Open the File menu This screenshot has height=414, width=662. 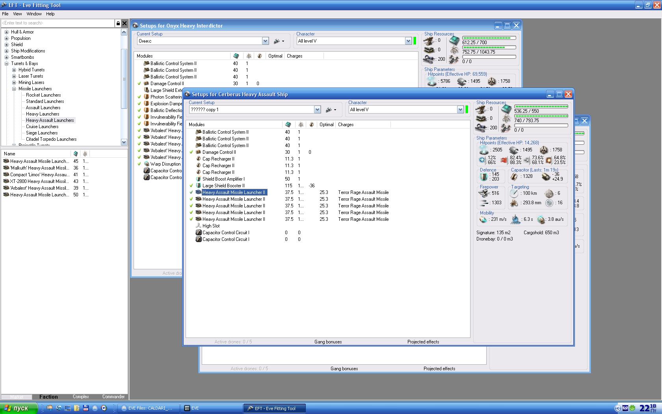[5, 14]
